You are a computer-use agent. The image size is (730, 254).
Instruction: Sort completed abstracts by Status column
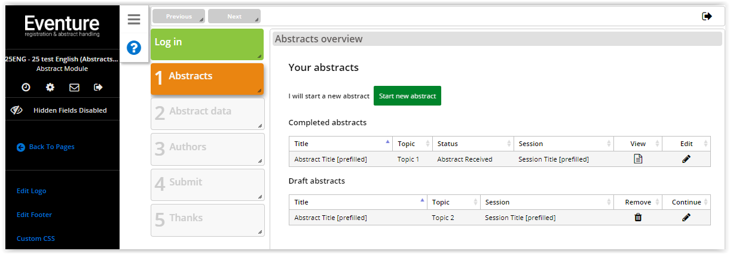(472, 144)
